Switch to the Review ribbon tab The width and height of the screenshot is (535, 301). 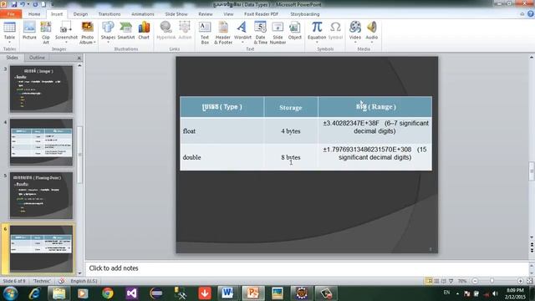206,14
